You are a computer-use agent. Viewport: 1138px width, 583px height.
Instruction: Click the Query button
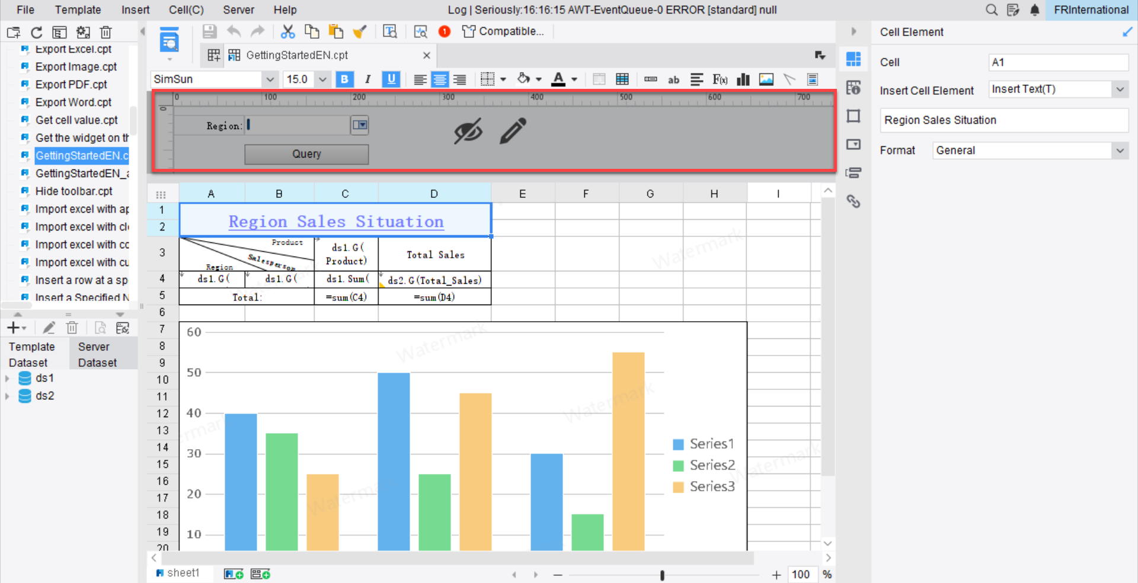pyautogui.click(x=306, y=154)
